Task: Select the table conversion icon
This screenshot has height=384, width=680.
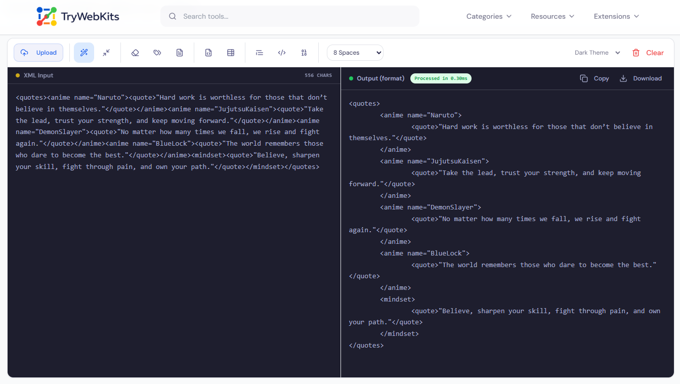Action: [231, 52]
